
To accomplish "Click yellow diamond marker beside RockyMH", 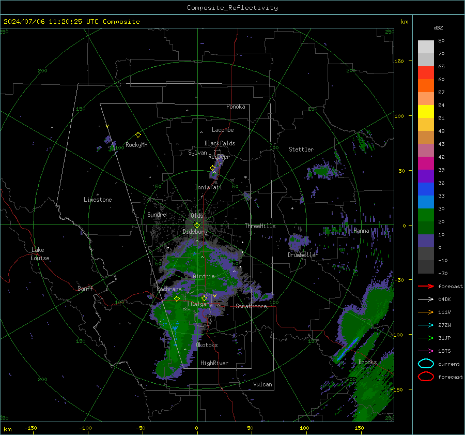I will (138, 135).
